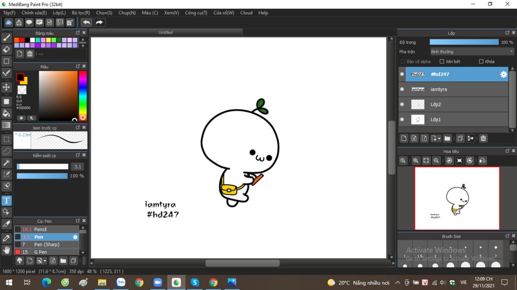This screenshot has width=517, height=290.
Task: Duplicate the selected layer
Action: point(460,138)
